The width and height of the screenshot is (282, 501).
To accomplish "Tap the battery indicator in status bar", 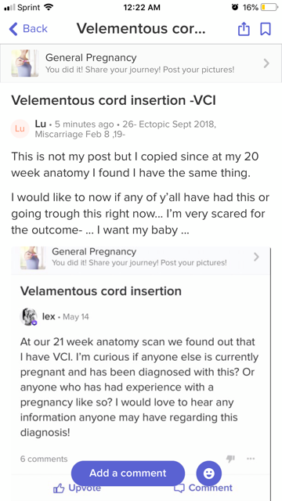I will click(x=269, y=7).
